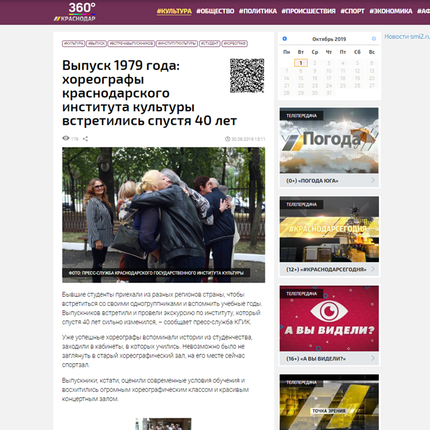The image size is (430, 430).
Task: Click the ТЕЛЕПЕРЕДАЧА label on Погода card
Action: (x=302, y=115)
